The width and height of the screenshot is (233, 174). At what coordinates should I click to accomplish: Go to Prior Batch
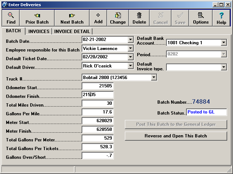37,18
